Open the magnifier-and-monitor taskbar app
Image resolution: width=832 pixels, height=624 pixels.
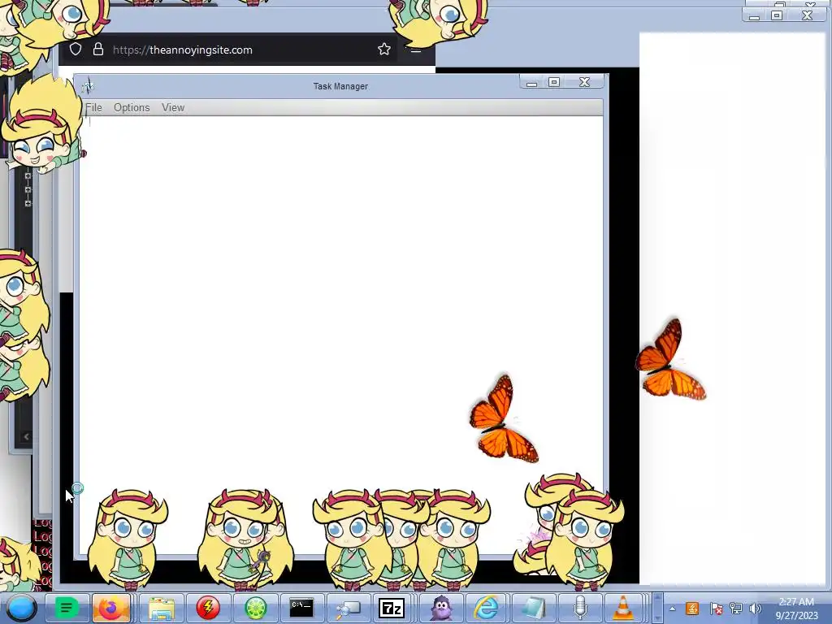pos(348,608)
